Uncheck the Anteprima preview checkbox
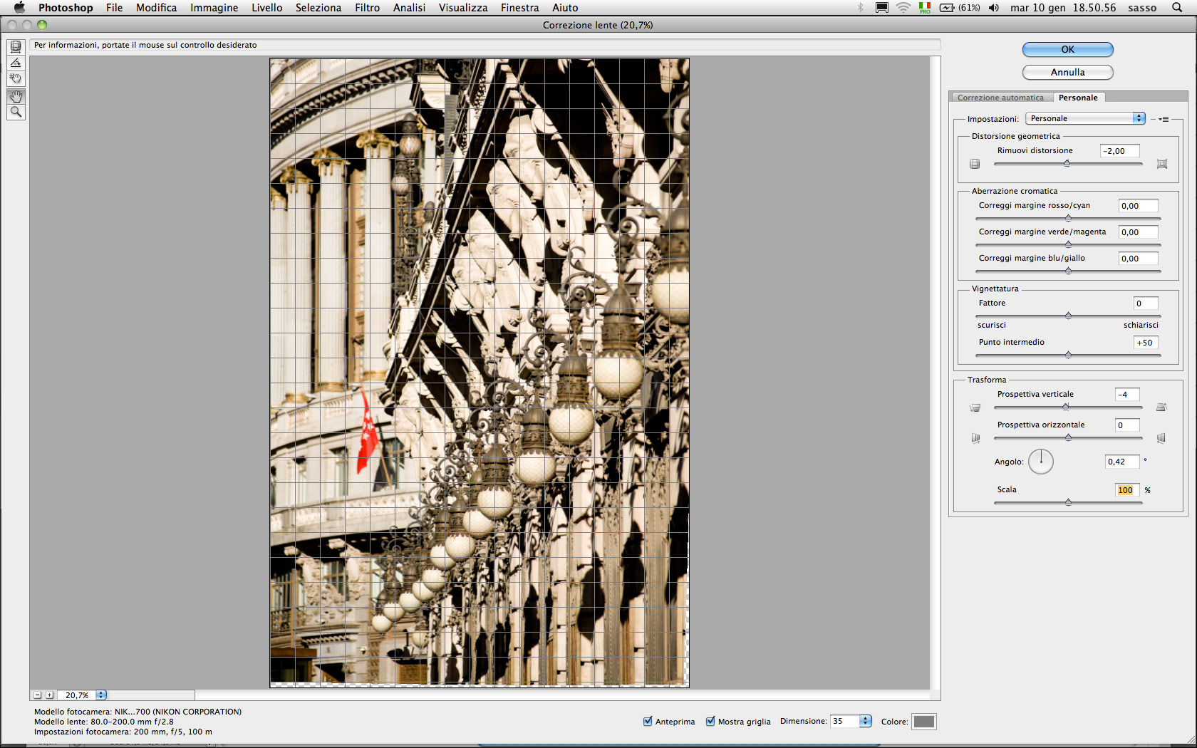 pyautogui.click(x=648, y=722)
